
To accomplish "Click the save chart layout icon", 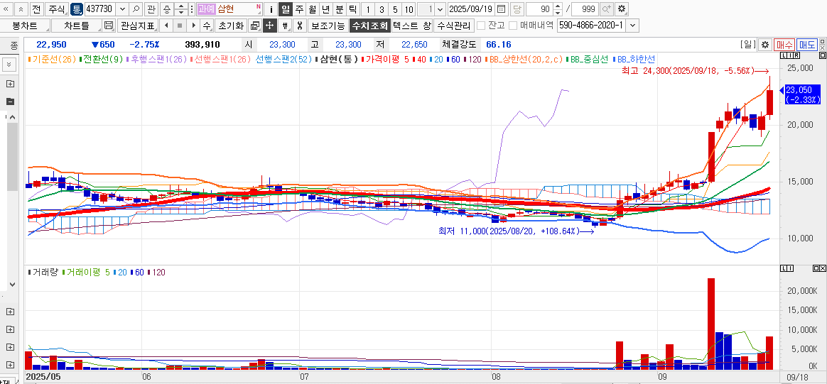I will coord(109,26).
